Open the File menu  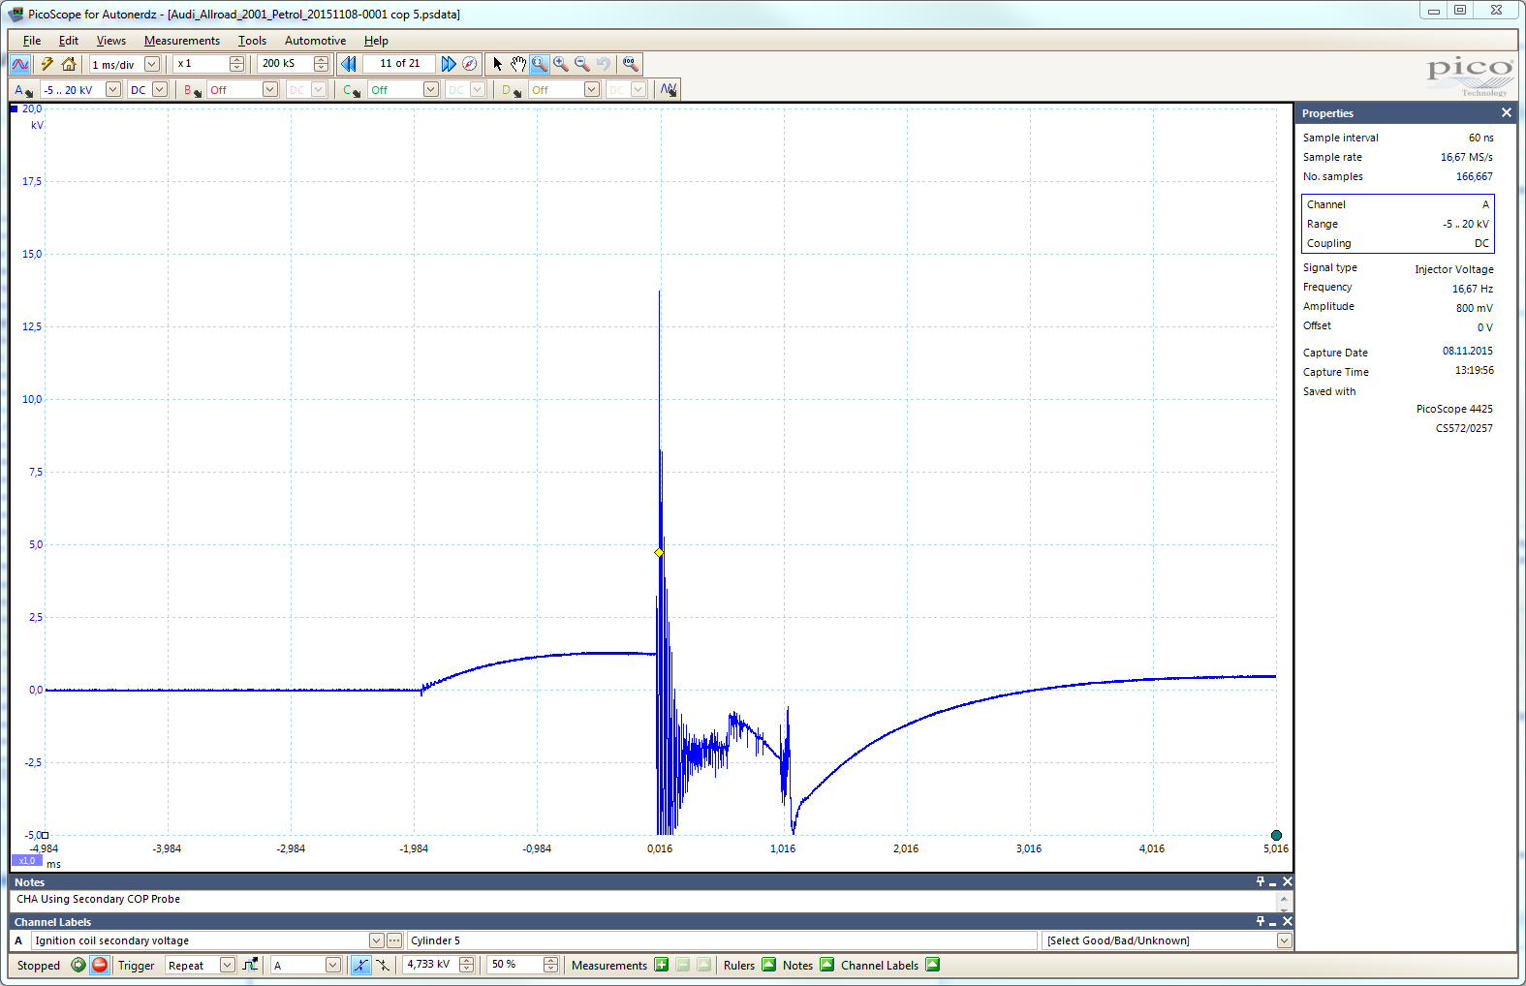[32, 41]
